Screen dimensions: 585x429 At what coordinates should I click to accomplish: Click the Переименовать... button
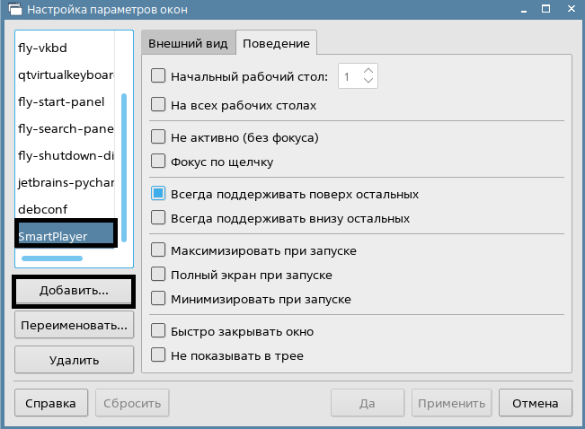(x=75, y=325)
